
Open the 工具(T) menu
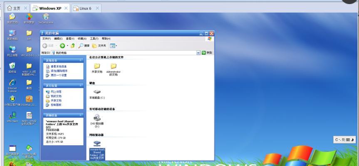click(94, 39)
